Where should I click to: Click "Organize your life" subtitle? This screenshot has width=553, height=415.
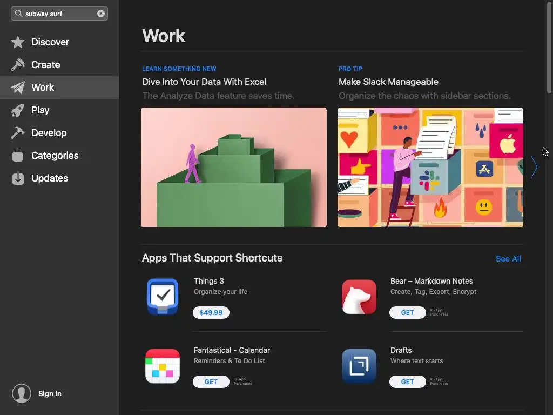[x=220, y=292]
